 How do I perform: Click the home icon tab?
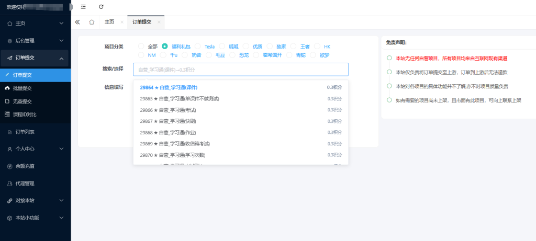pos(92,22)
